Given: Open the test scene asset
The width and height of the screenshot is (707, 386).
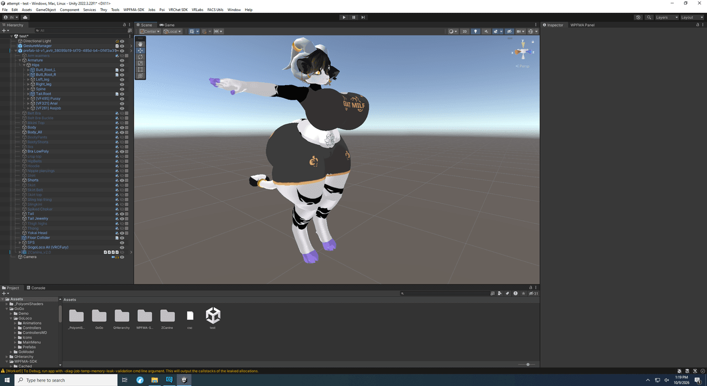Looking at the screenshot, I should [213, 319].
